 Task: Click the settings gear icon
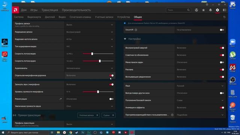[217, 10]
